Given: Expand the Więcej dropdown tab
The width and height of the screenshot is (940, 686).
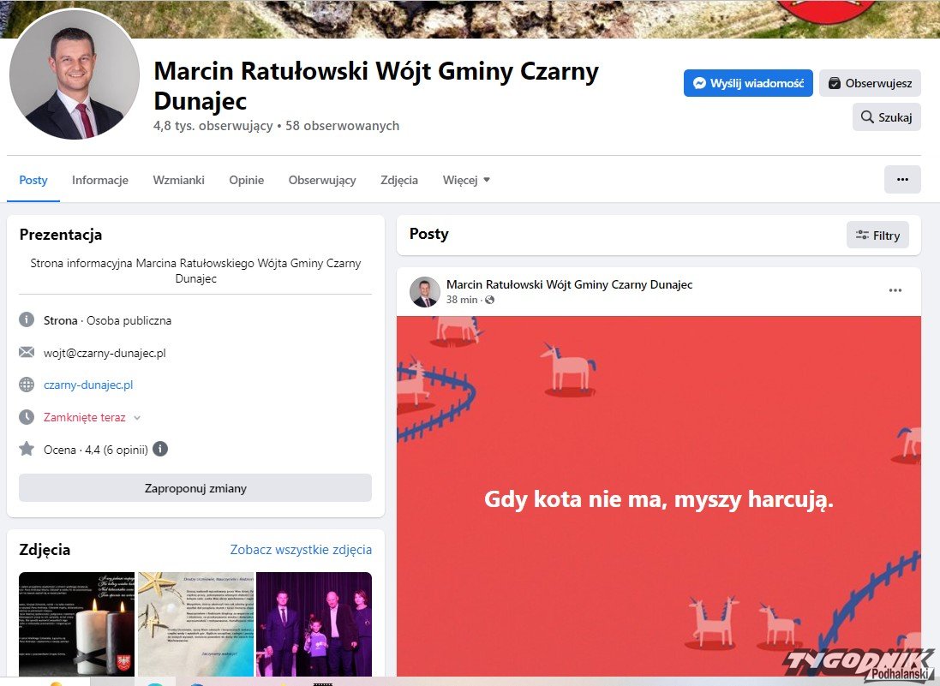Looking at the screenshot, I should coord(466,180).
